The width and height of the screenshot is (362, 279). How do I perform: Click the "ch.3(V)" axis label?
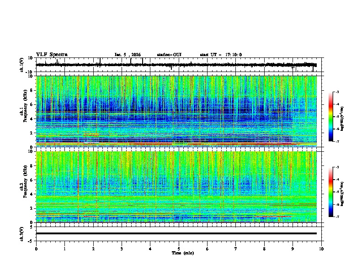[22, 234]
